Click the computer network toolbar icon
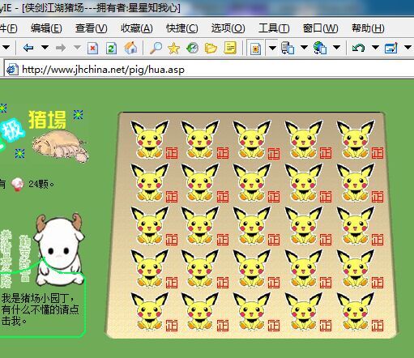 288,48
